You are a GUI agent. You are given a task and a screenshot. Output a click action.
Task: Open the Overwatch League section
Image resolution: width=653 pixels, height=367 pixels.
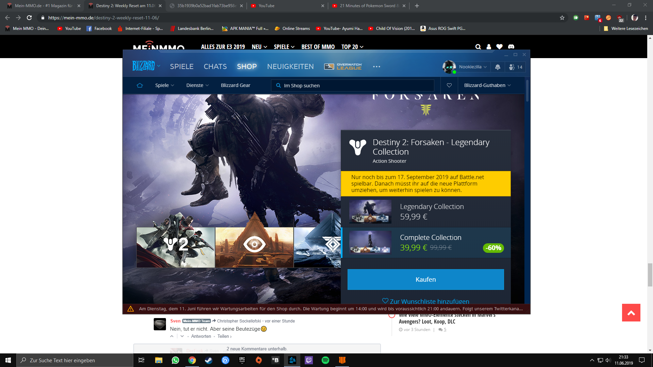tap(343, 67)
